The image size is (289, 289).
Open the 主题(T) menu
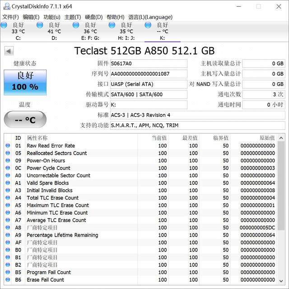[73, 17]
